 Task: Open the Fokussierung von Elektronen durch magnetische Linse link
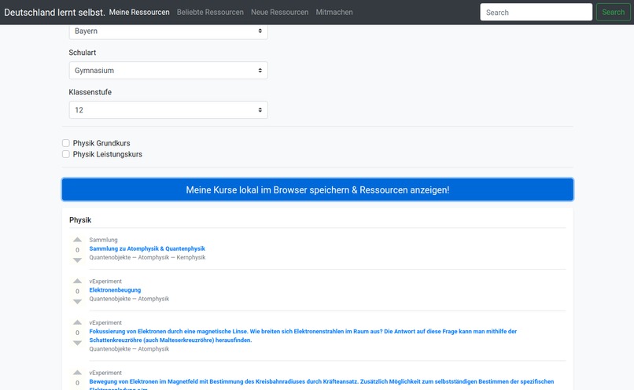(x=303, y=336)
